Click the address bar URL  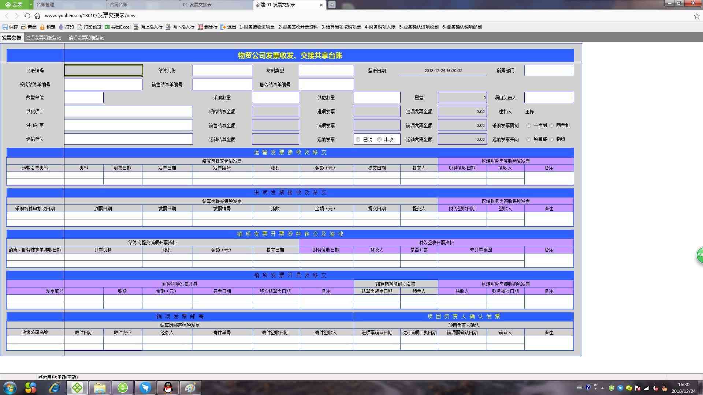90,16
